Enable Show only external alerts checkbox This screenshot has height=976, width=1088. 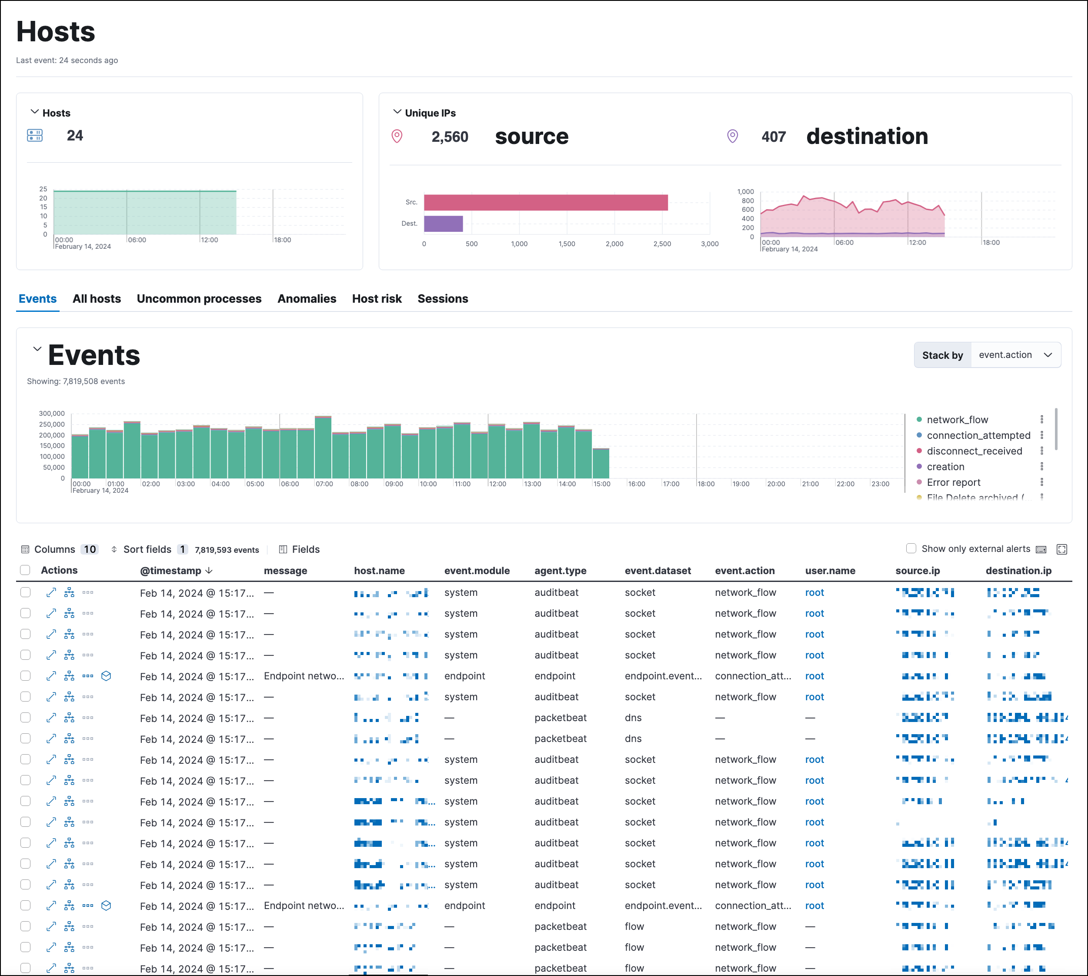[x=911, y=548]
